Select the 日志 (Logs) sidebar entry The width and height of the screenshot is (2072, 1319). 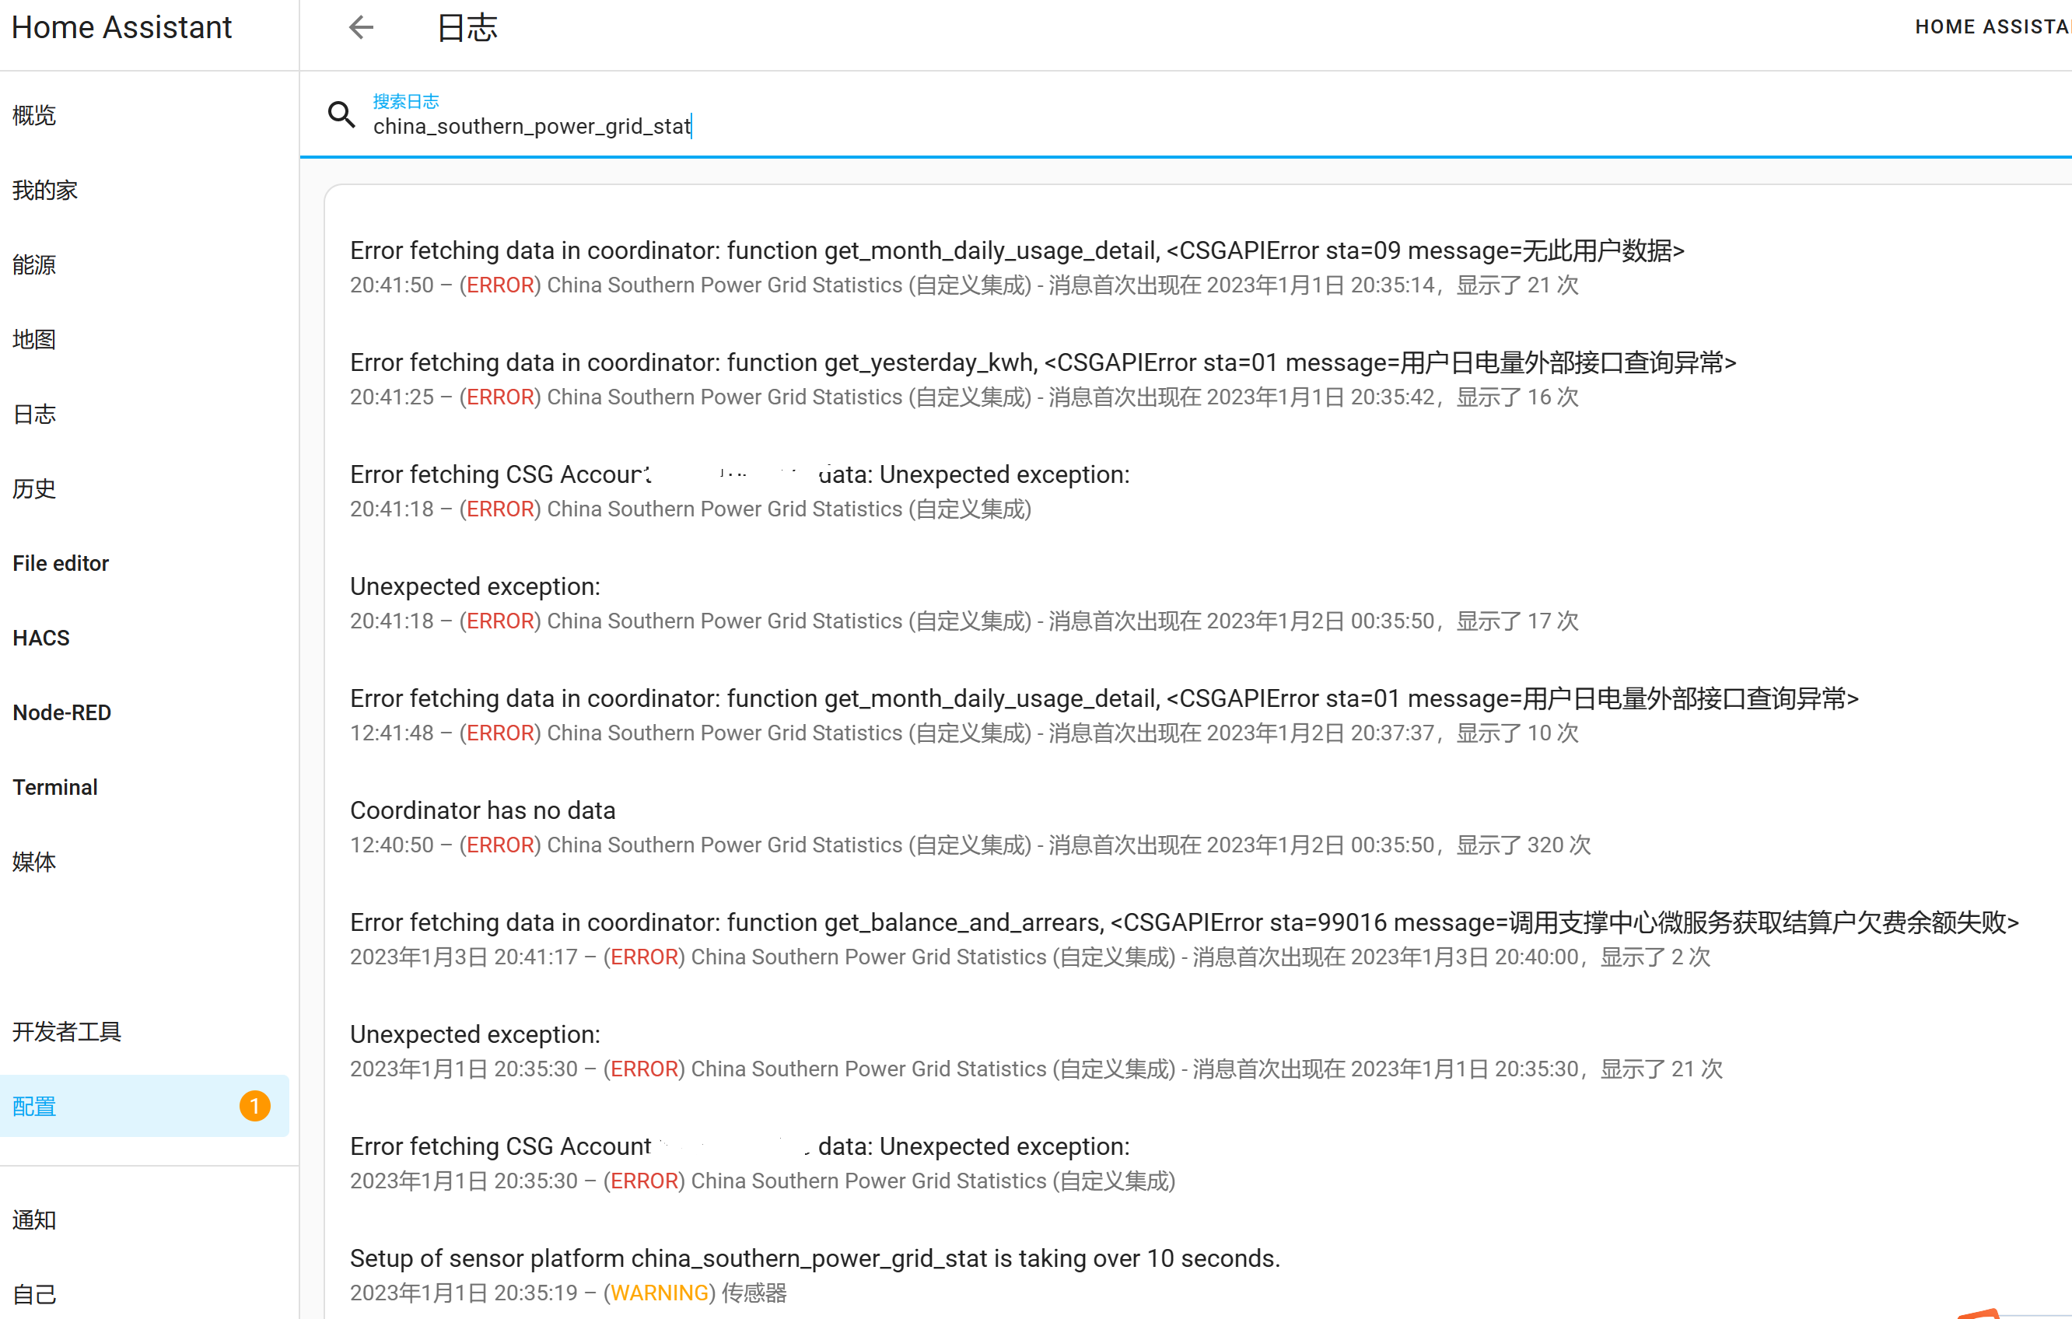pos(33,414)
